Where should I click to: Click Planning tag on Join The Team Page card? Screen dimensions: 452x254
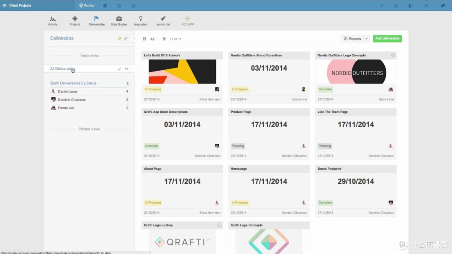325,146
